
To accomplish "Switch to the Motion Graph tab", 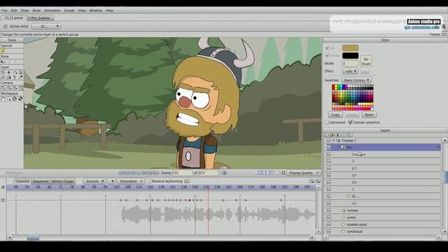I will [62, 181].
